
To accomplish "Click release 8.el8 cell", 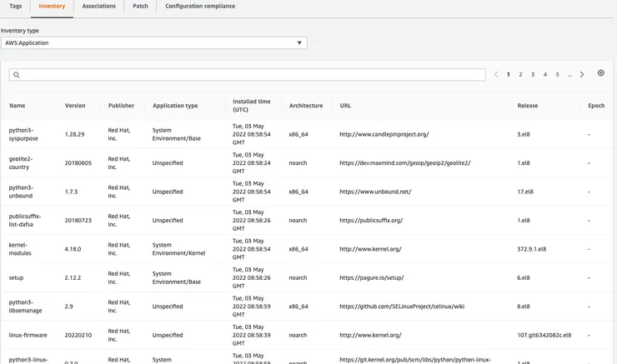I will click(524, 307).
